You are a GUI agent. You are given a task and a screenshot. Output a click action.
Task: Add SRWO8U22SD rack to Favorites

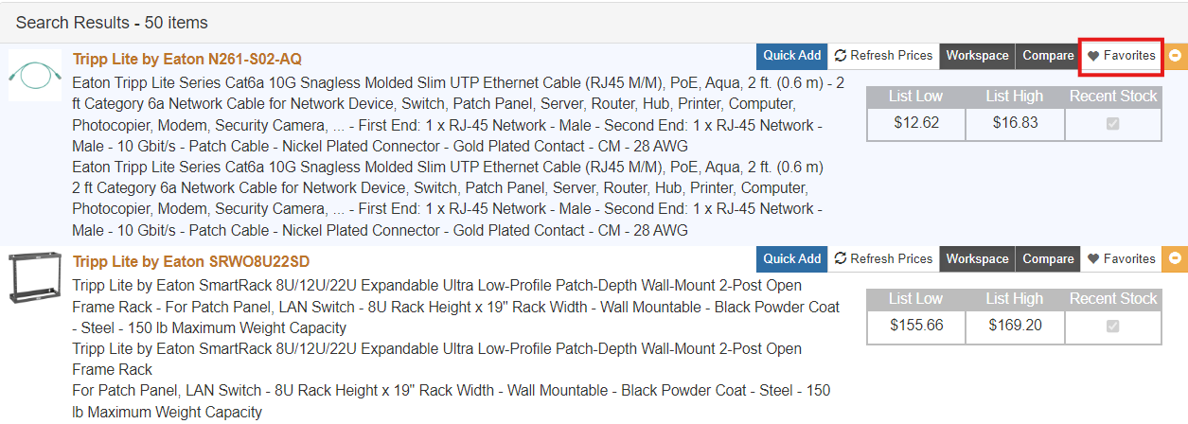point(1121,258)
